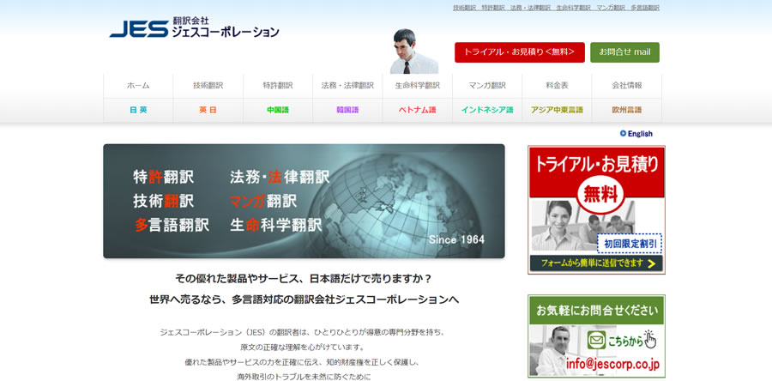Screen dimensions: 772x381
Task: Click the お気軽にお問合せください banner header
Action: click(596, 311)
